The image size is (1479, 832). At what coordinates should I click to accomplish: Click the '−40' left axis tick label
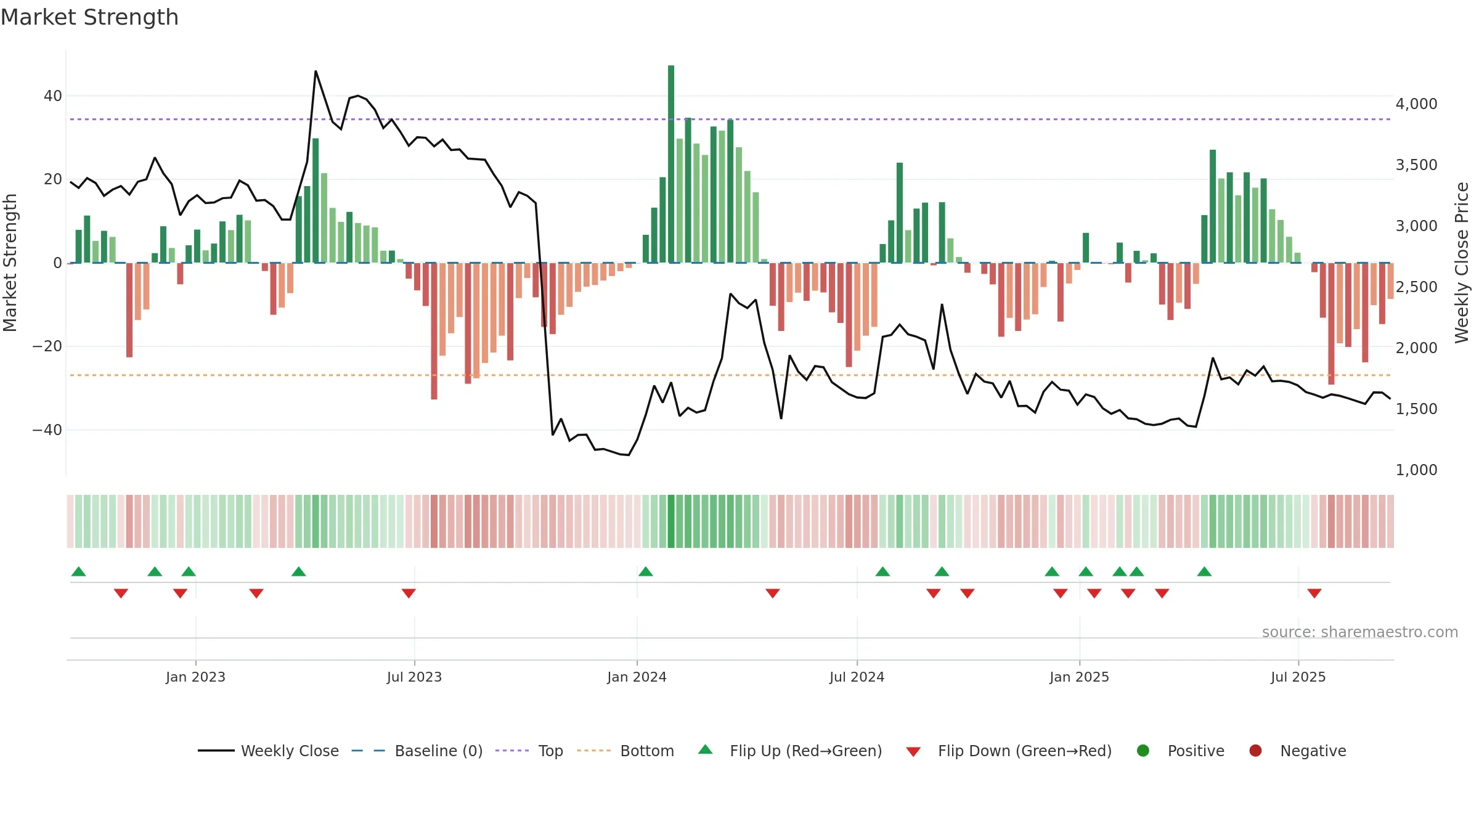pyautogui.click(x=47, y=430)
